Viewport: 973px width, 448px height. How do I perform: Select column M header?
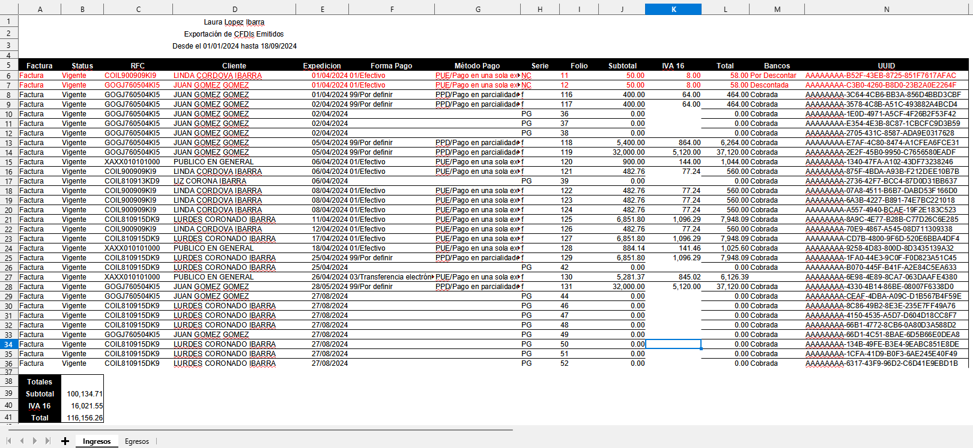[777, 9]
